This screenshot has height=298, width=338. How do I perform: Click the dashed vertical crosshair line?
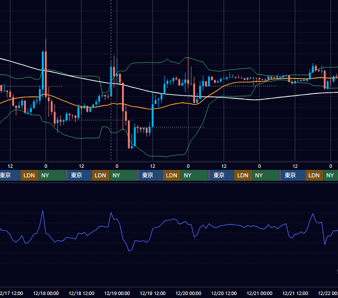pyautogui.click(x=111, y=79)
